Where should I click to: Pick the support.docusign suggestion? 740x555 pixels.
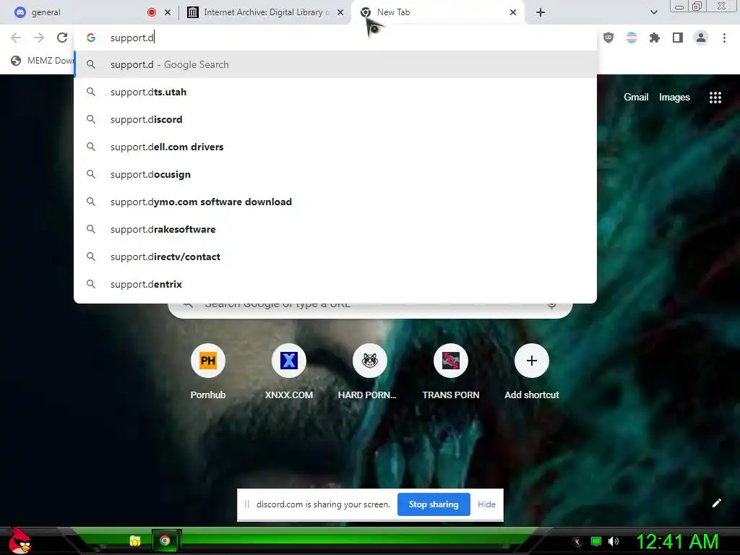[x=335, y=174]
